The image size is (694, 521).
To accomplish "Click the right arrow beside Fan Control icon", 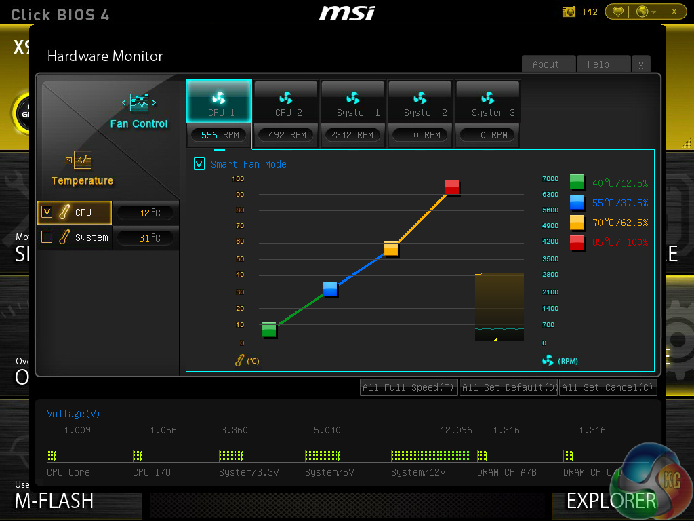I will point(154,103).
